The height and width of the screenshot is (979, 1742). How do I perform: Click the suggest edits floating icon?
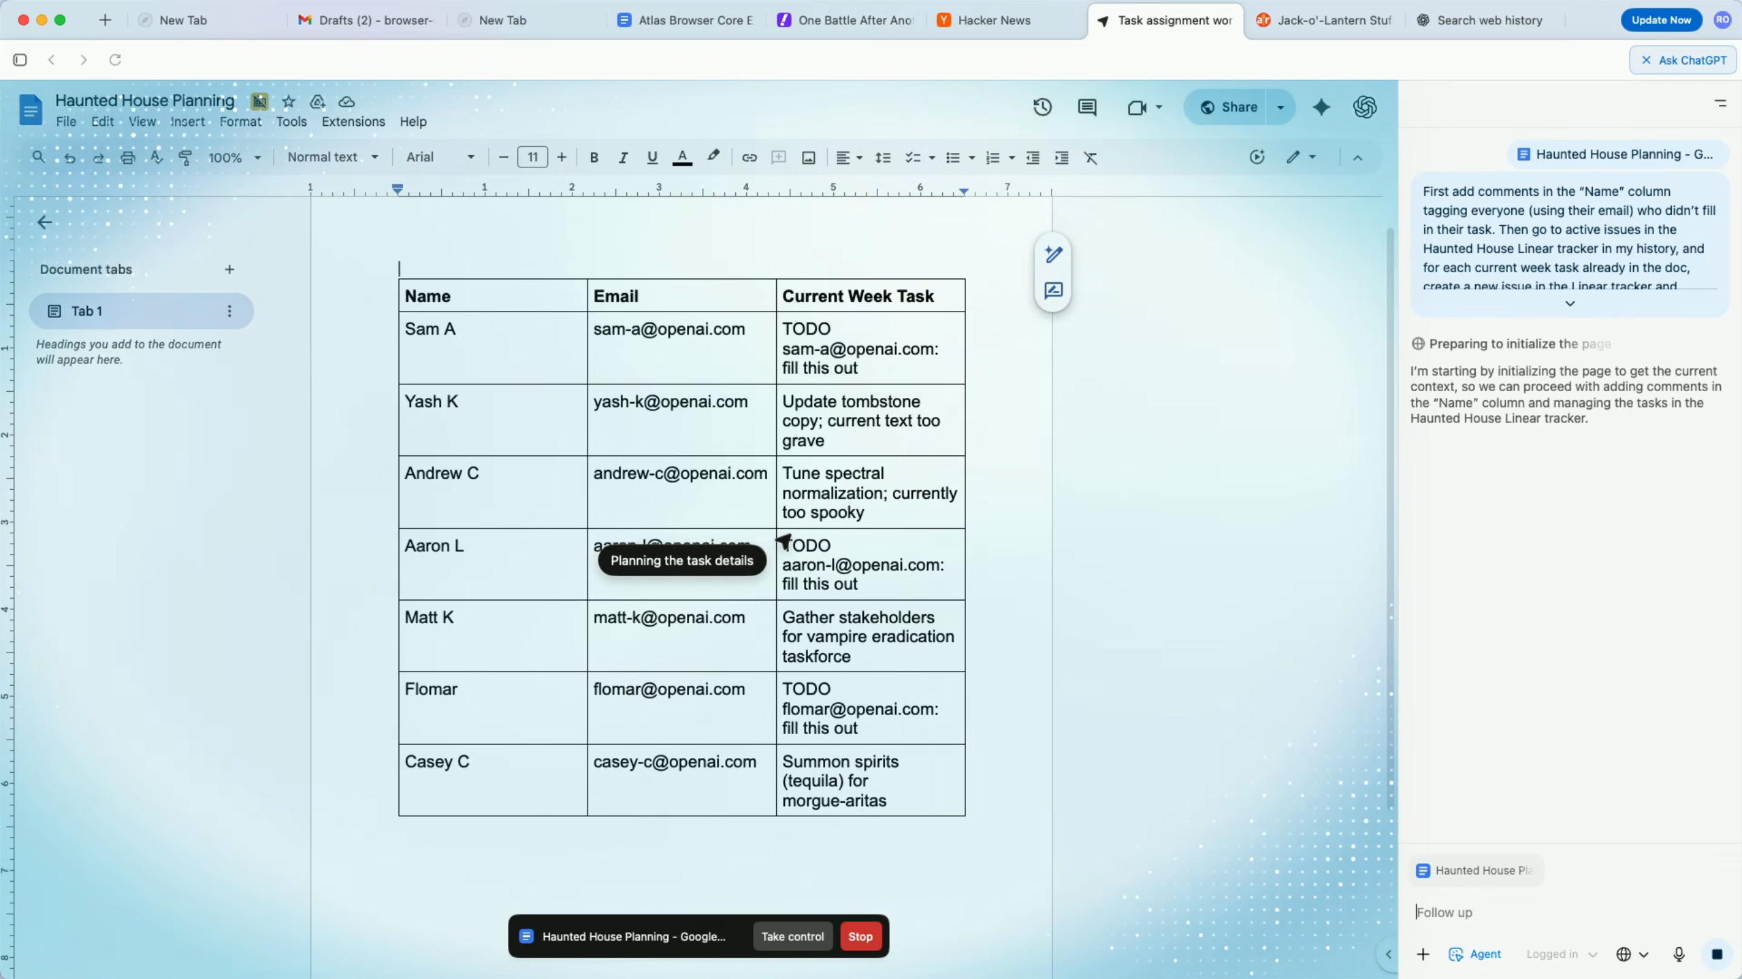point(1053,291)
